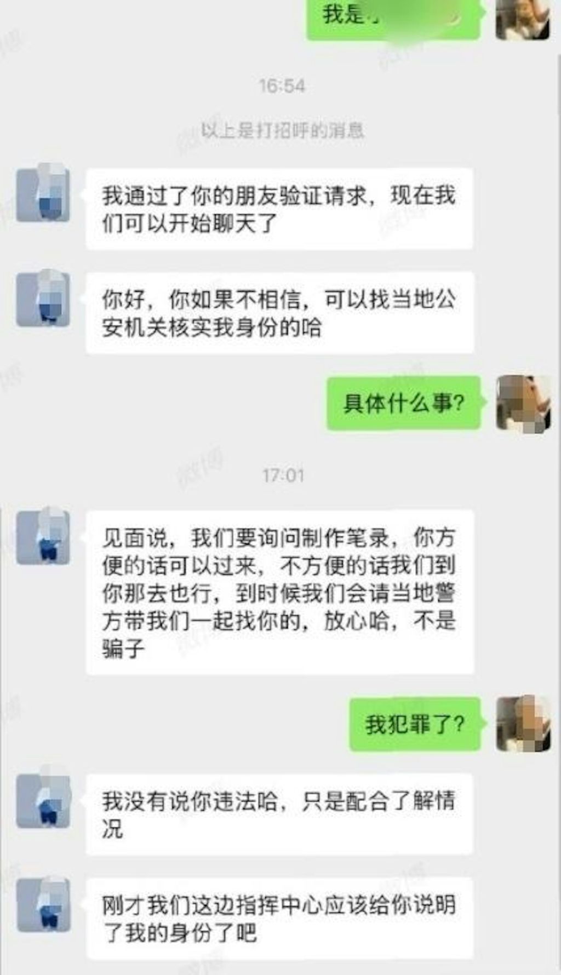Screen dimensions: 561x975
Task: Click the '以上是打招呼的消息' system notice
Action: click(x=282, y=130)
